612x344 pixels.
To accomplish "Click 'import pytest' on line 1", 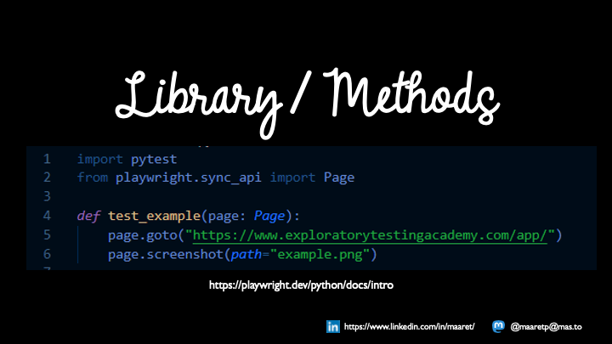I will click(x=127, y=159).
